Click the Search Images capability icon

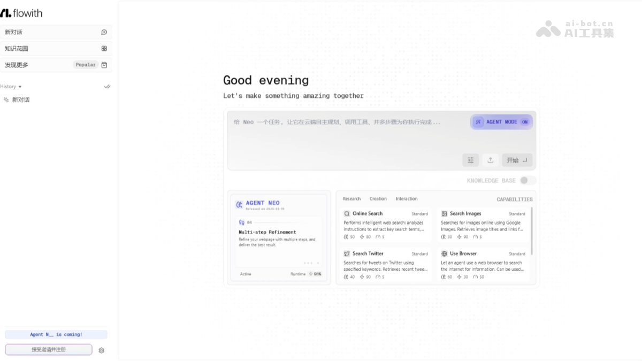(x=443, y=213)
